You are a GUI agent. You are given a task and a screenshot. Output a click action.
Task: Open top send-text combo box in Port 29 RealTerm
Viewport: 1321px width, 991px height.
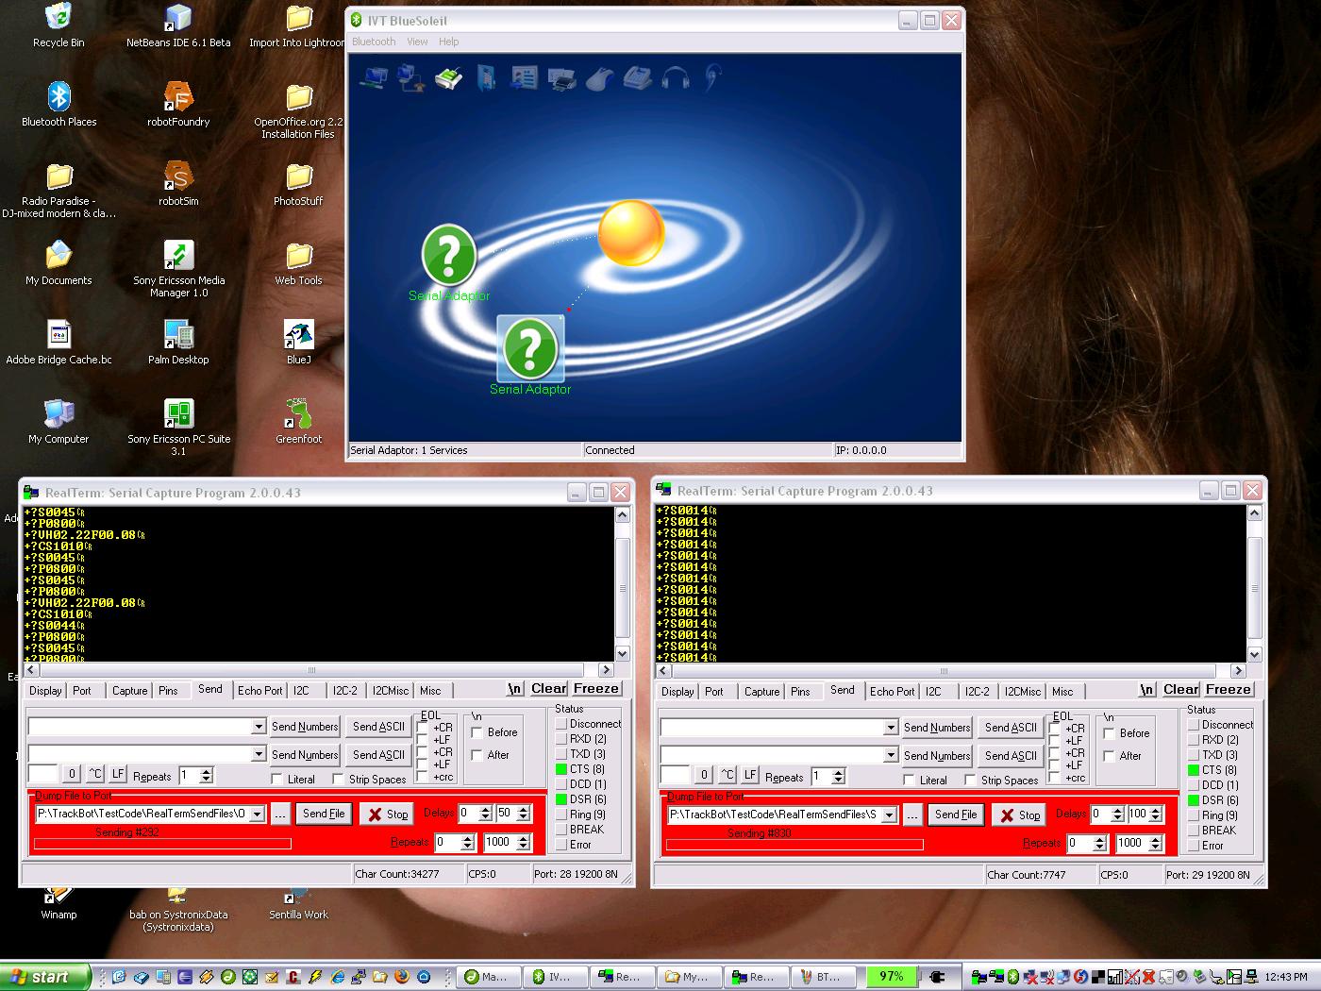tap(890, 728)
